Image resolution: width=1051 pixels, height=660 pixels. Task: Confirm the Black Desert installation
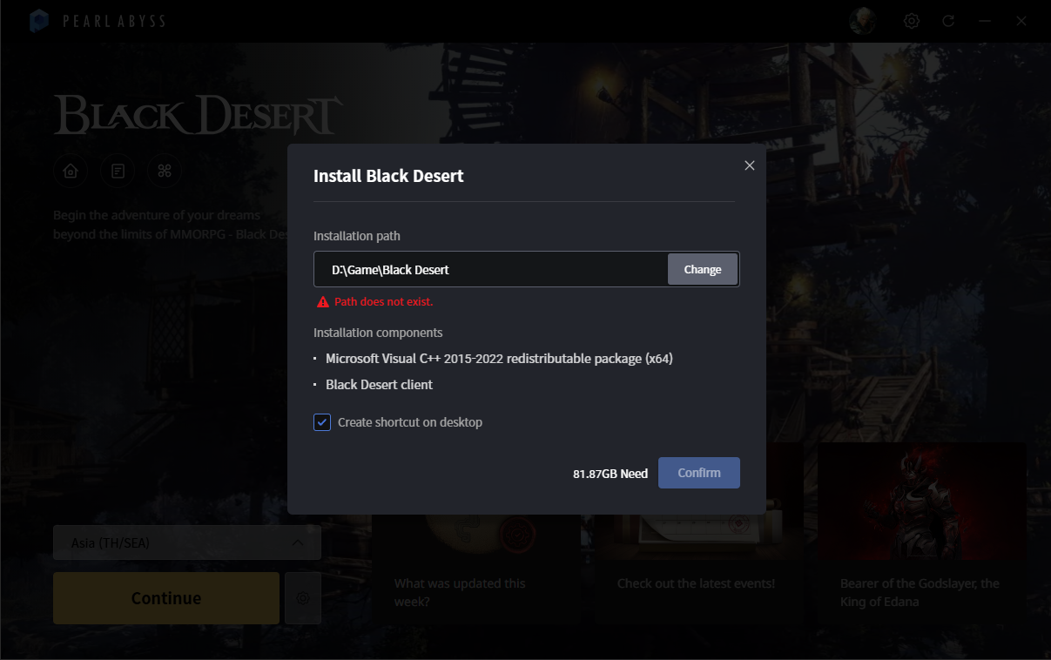tap(698, 473)
